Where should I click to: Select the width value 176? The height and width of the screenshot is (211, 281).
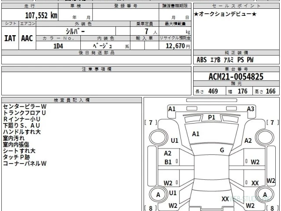(x=242, y=91)
